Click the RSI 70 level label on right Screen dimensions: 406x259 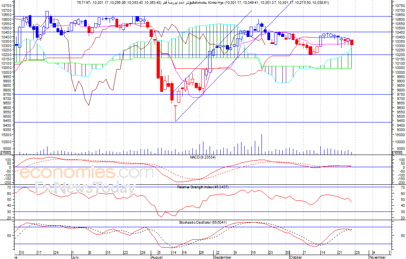402,187
